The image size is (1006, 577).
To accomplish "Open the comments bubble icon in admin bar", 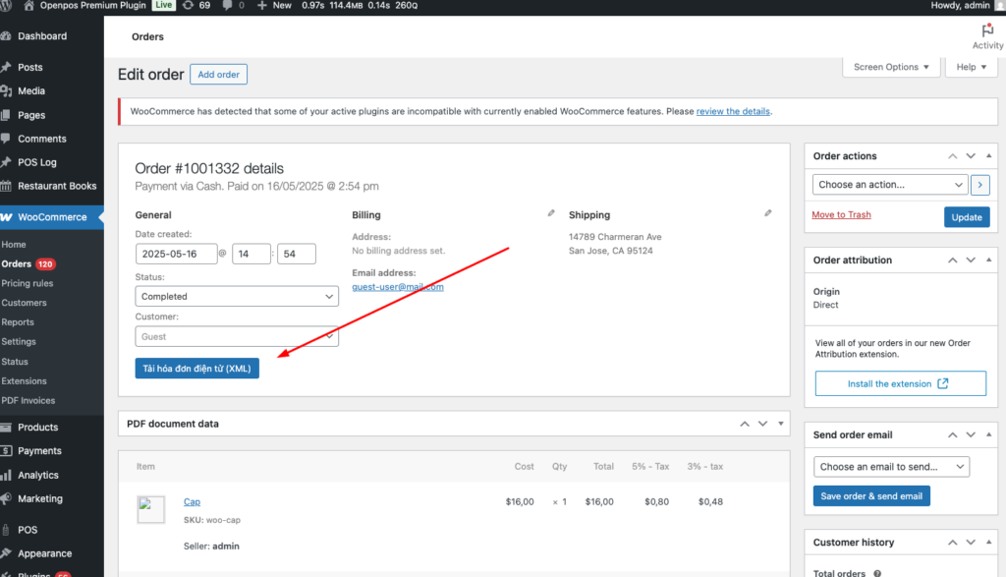I will (227, 5).
